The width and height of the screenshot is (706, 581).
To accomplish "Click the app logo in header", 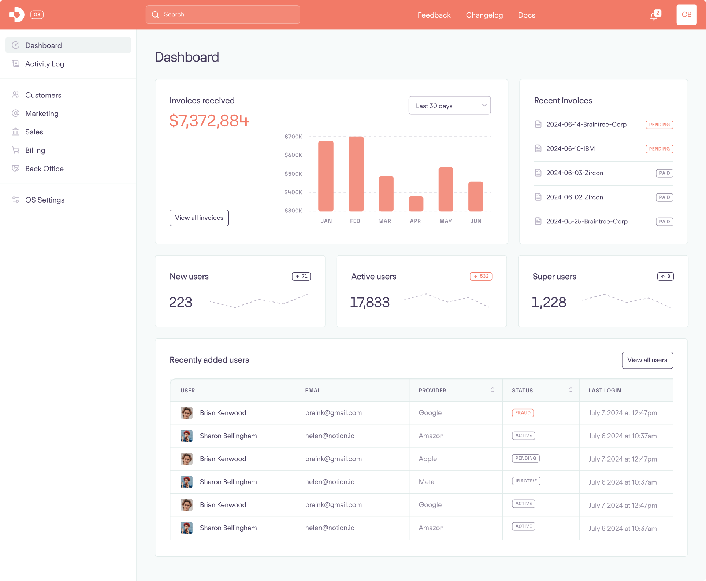I will tap(17, 15).
